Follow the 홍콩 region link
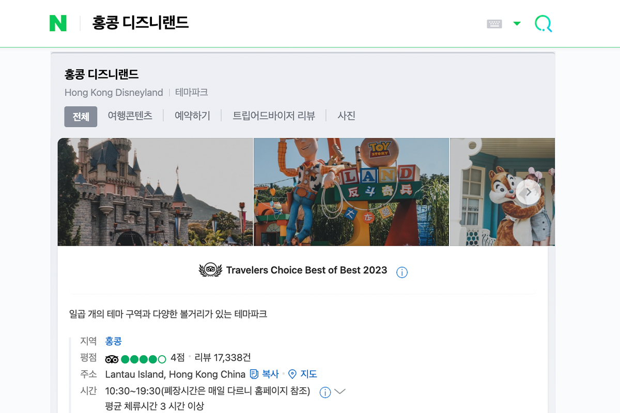The height and width of the screenshot is (413, 620). [x=113, y=341]
